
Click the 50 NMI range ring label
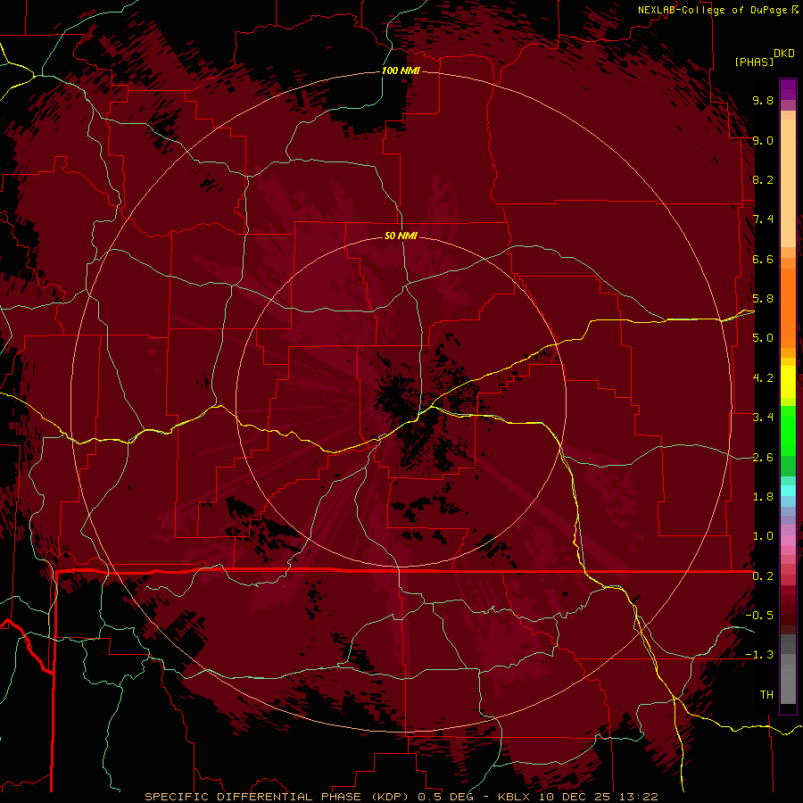tap(401, 236)
